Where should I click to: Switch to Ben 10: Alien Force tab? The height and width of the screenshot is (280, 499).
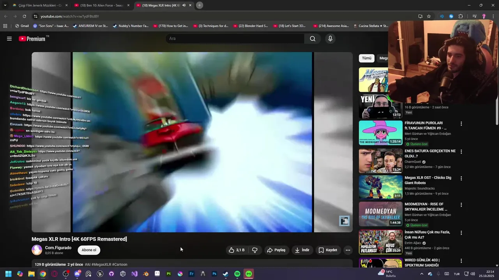click(x=101, y=5)
